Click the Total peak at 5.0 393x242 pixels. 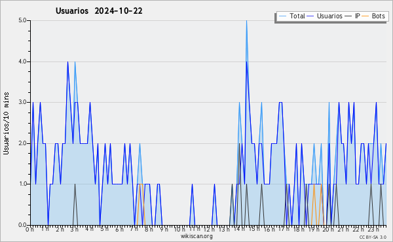247,21
